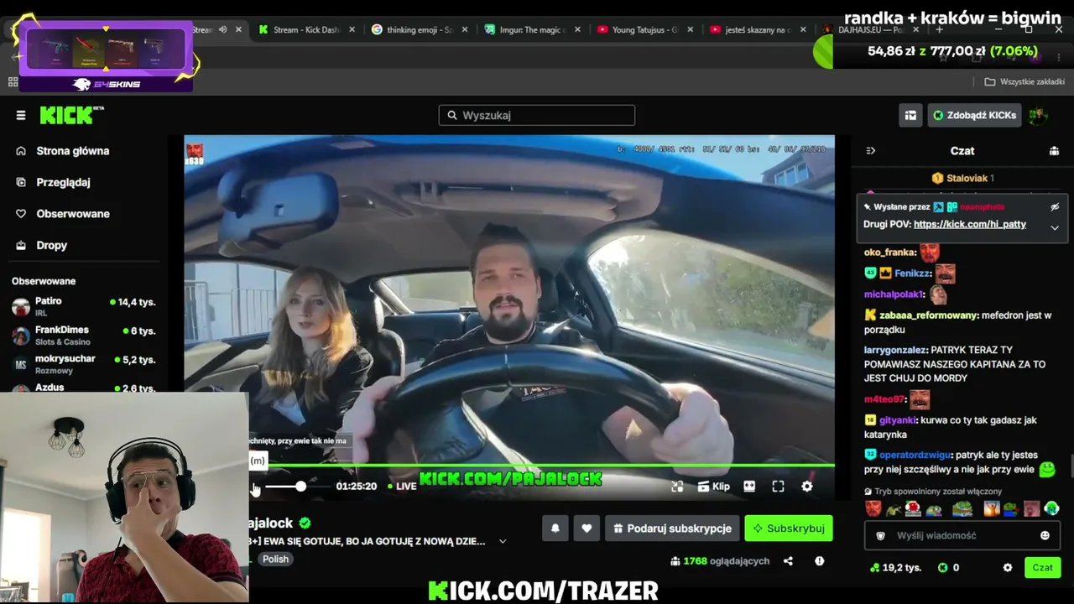Click the 1768 oglądających viewer count
The image size is (1074, 604).
point(721,561)
